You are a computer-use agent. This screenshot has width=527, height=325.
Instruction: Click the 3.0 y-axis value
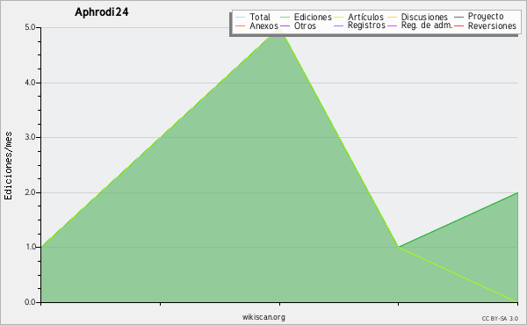(x=30, y=137)
